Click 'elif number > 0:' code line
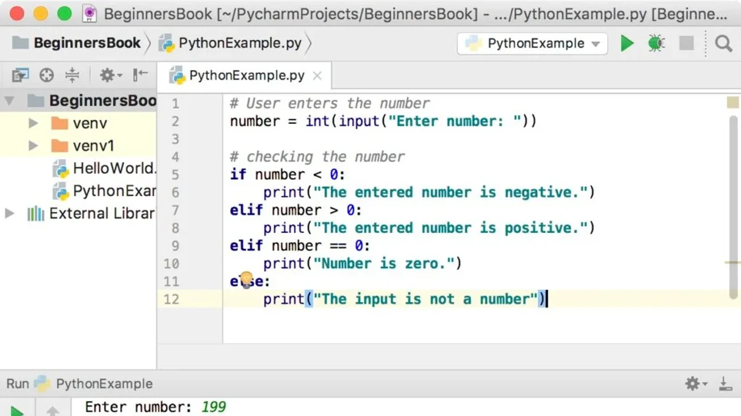This screenshot has height=416, width=741. pyautogui.click(x=296, y=210)
